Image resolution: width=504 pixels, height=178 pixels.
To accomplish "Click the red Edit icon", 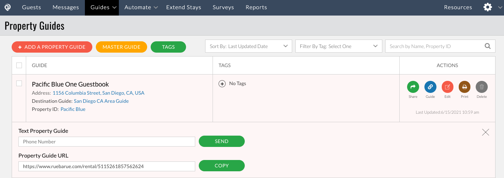I will 447,87.
